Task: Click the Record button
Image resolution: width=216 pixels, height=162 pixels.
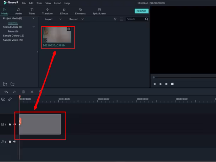Action: coord(73,19)
